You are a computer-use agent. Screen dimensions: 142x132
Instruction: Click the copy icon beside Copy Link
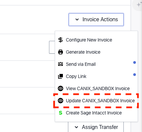pyautogui.click(x=61, y=76)
